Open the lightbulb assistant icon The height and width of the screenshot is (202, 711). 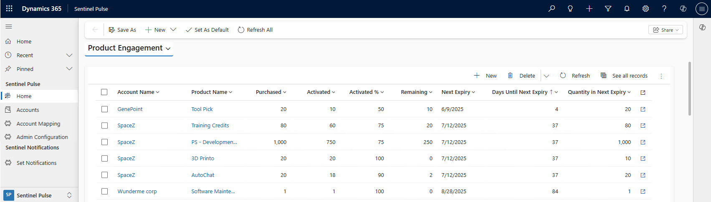click(x=570, y=9)
